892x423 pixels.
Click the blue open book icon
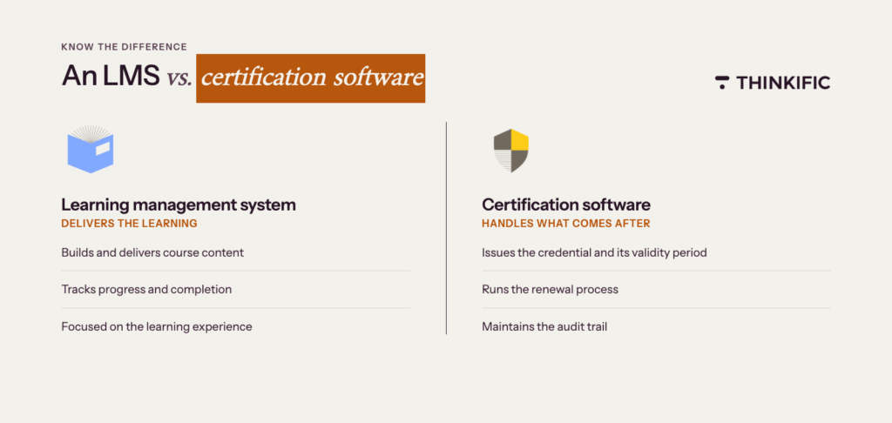pyautogui.click(x=91, y=150)
